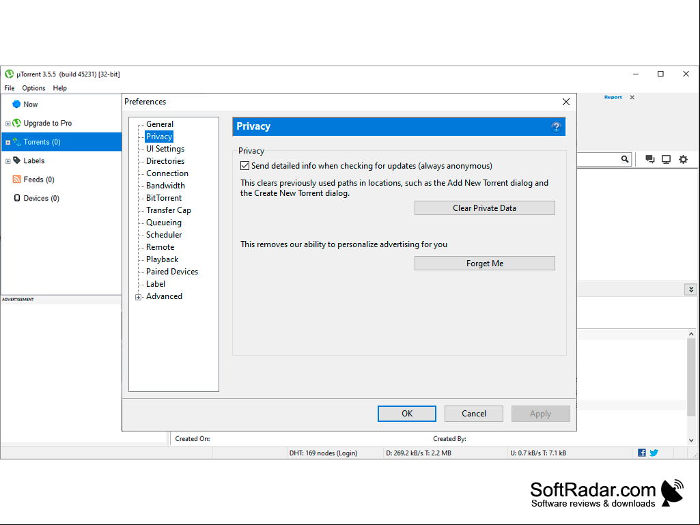Viewport: 700px width, 525px height.
Task: Select Labels in the sidebar
Action: point(34,160)
